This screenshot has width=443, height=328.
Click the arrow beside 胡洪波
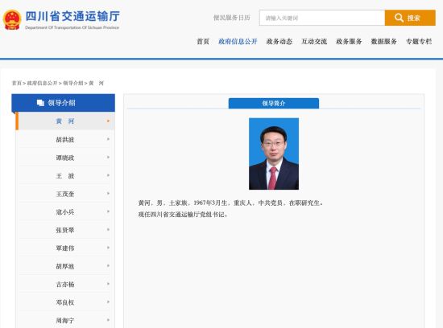click(x=108, y=139)
